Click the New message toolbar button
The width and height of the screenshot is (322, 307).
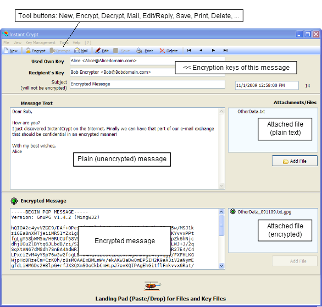tap(11, 51)
